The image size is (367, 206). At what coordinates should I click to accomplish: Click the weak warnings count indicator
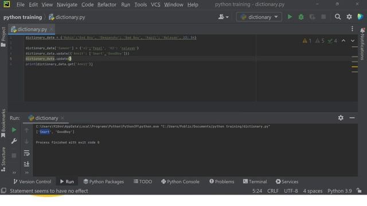click(x=320, y=41)
